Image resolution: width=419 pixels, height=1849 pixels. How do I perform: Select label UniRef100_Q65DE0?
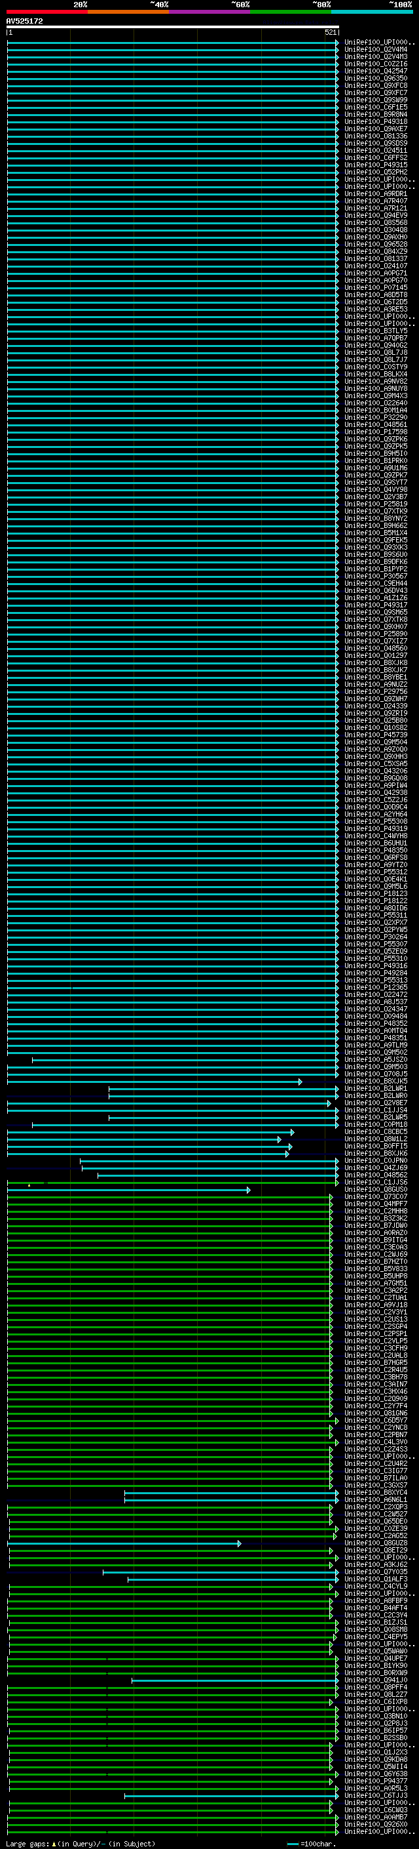[375, 1521]
